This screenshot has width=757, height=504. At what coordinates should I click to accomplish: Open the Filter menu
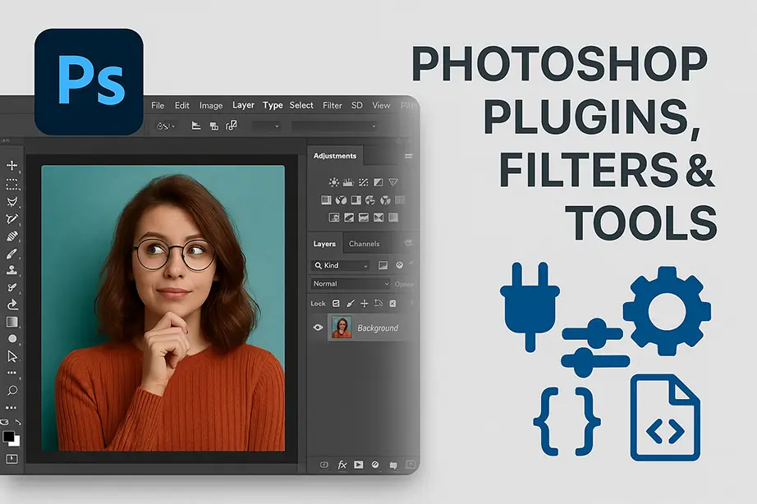click(x=333, y=105)
